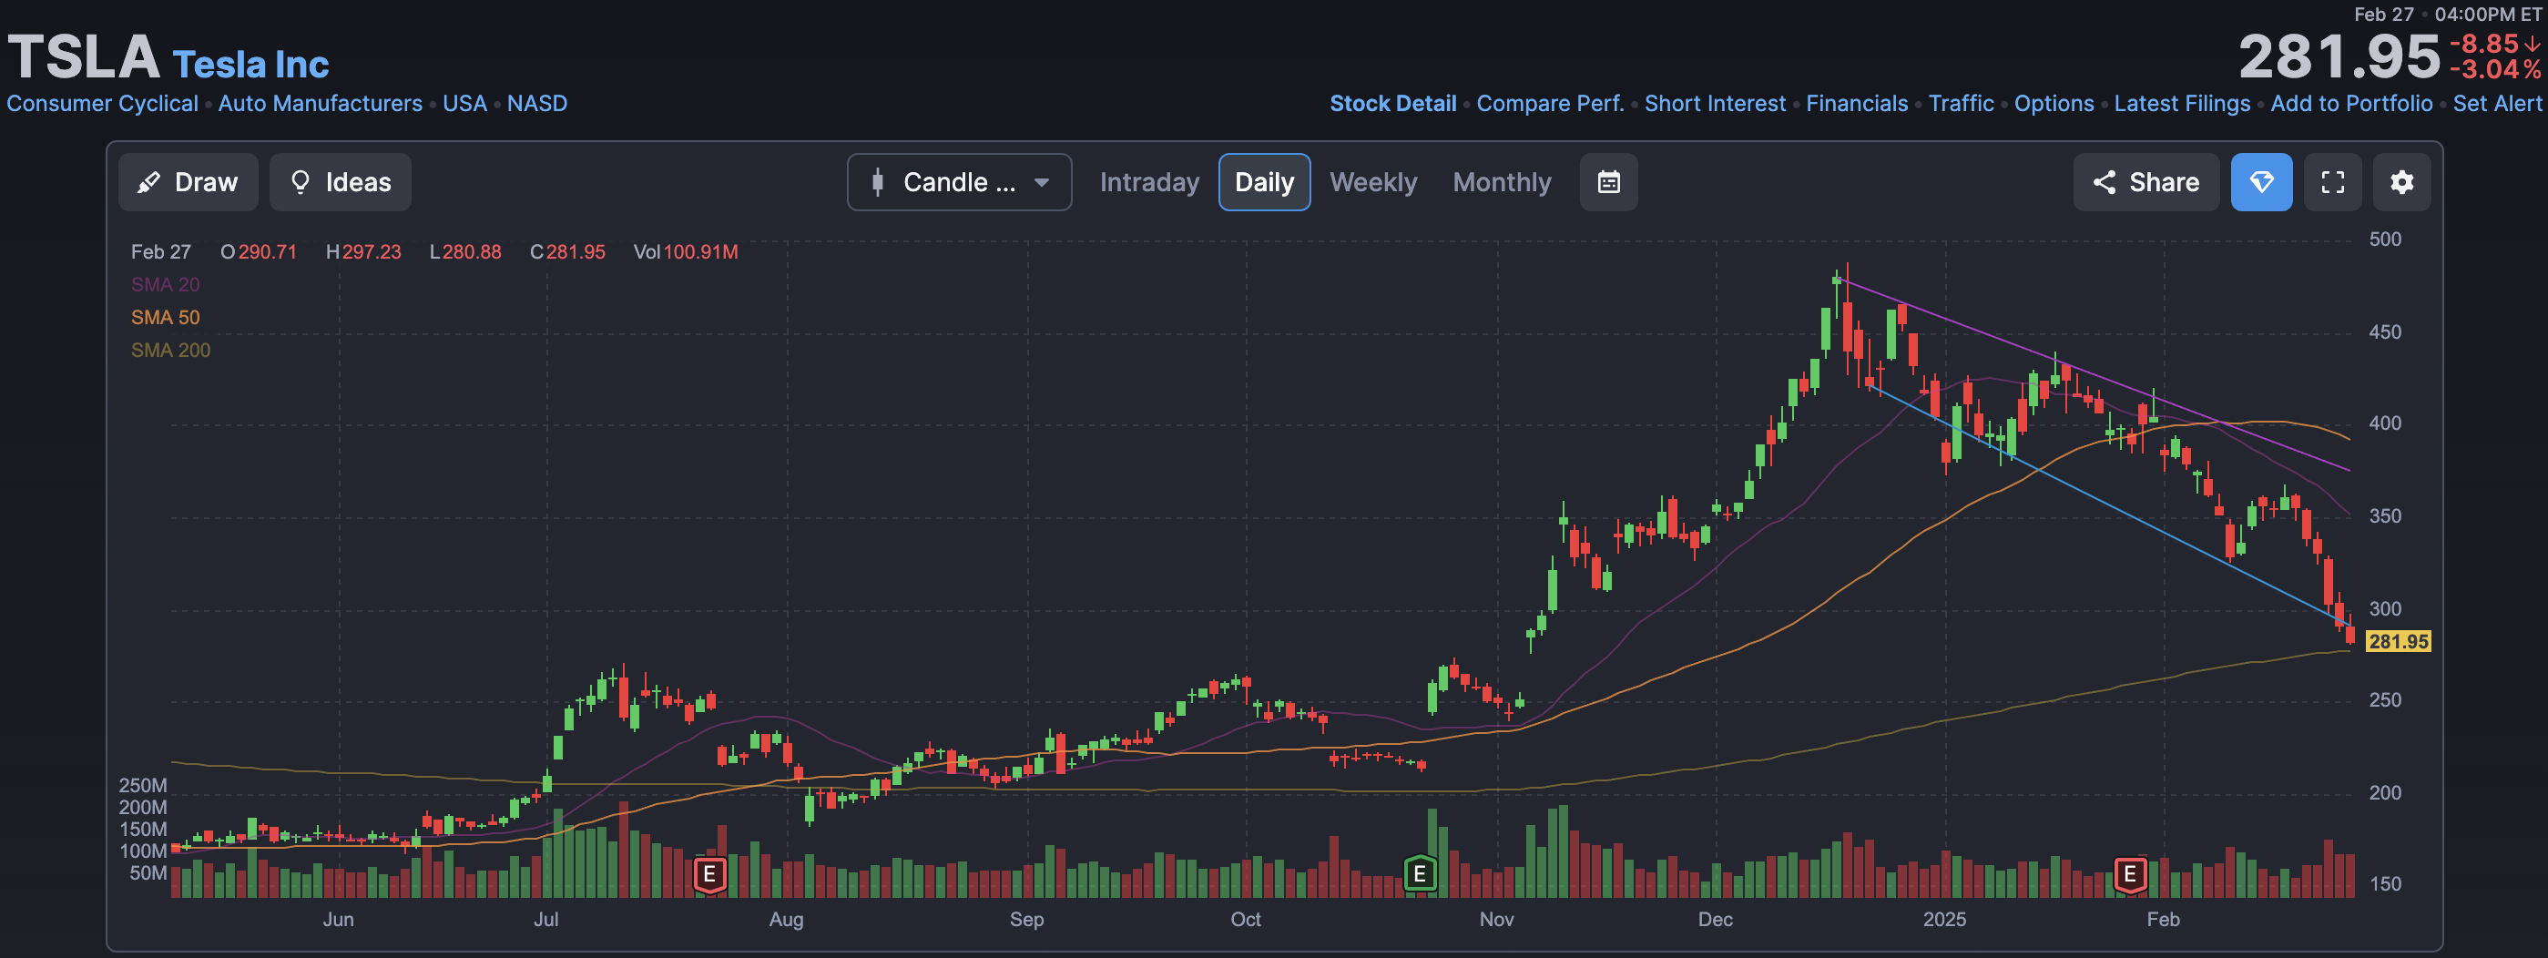Click the 2025 label on time axis

point(1943,920)
